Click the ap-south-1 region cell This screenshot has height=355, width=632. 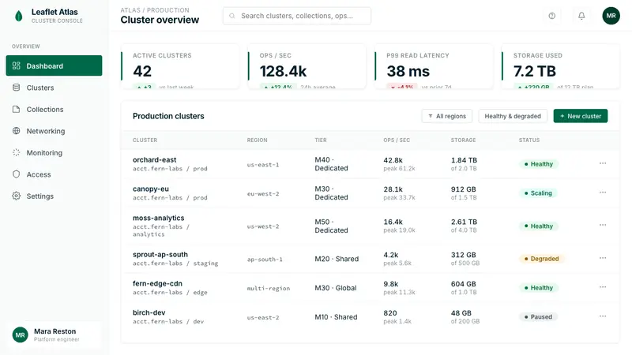[265, 260]
